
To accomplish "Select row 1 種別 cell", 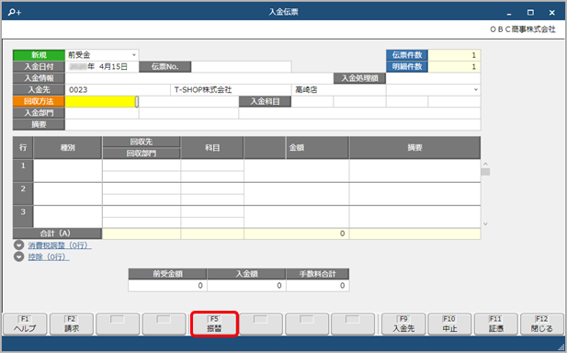I will 68,171.
